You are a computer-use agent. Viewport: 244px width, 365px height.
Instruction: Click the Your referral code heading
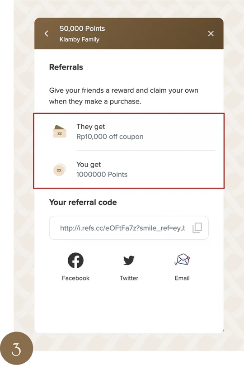tap(83, 202)
